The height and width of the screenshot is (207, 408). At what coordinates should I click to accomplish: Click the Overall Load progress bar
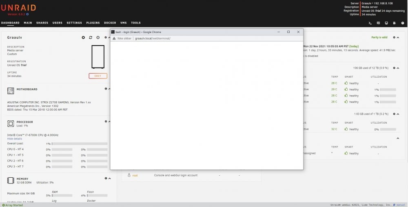[x=80, y=144]
